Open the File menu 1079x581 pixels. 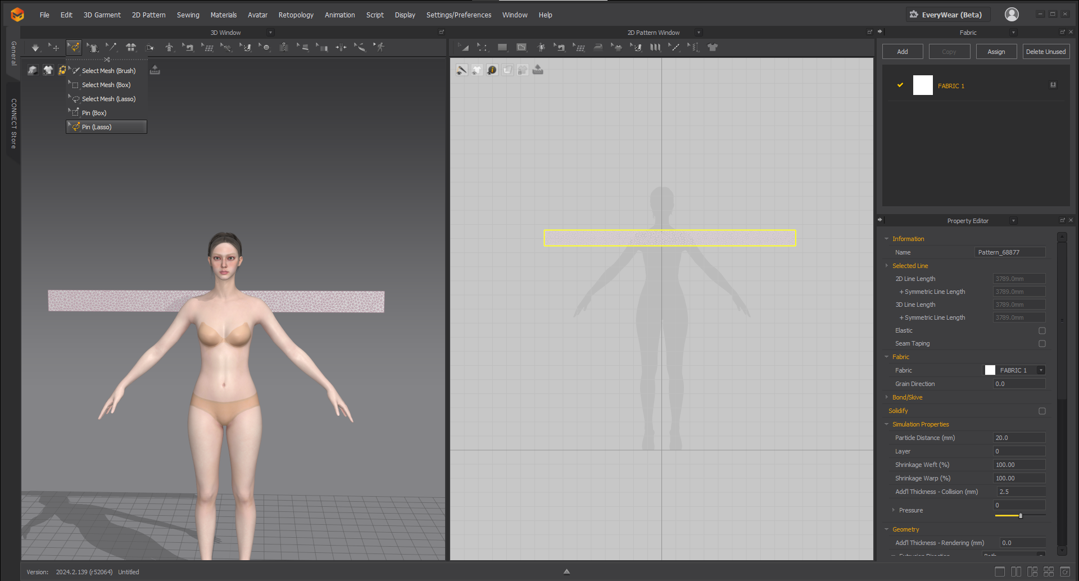tap(44, 15)
